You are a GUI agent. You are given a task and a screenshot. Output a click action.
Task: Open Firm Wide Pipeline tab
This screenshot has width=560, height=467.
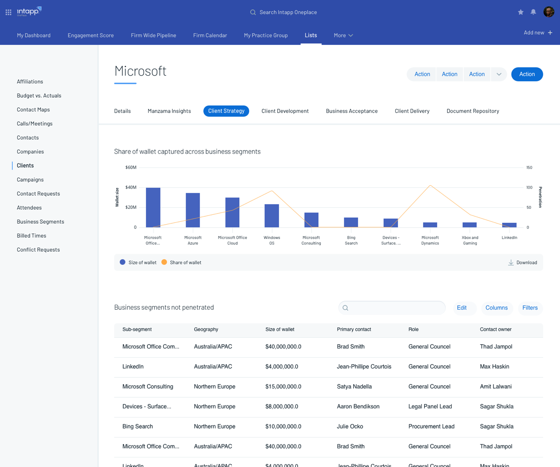[x=154, y=35]
